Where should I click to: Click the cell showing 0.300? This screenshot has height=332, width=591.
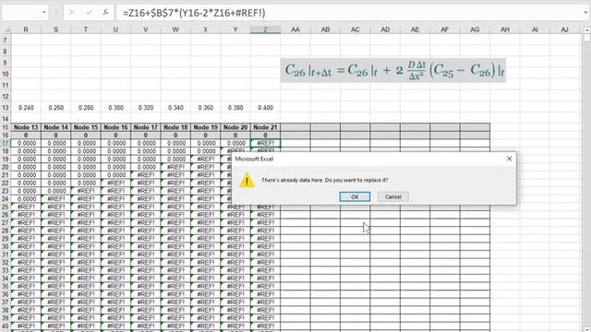(115, 108)
